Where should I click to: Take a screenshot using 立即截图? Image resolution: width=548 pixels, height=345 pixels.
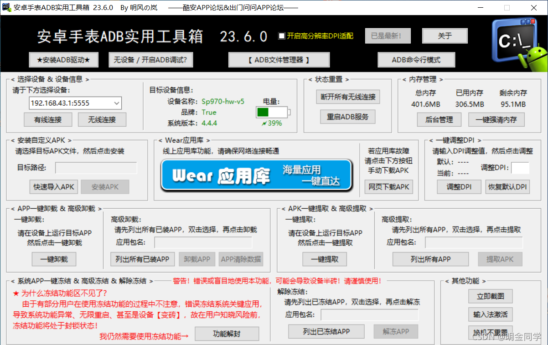coord(490,296)
